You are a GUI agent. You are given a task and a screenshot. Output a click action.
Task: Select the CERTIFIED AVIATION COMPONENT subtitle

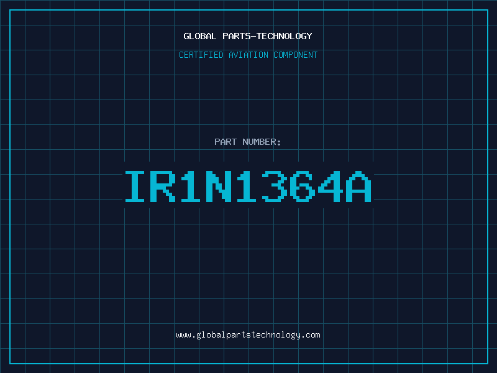pos(248,55)
